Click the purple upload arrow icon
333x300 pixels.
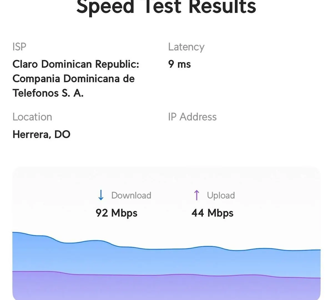[x=196, y=195]
